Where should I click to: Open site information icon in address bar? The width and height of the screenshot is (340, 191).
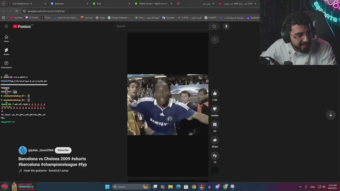[24, 11]
